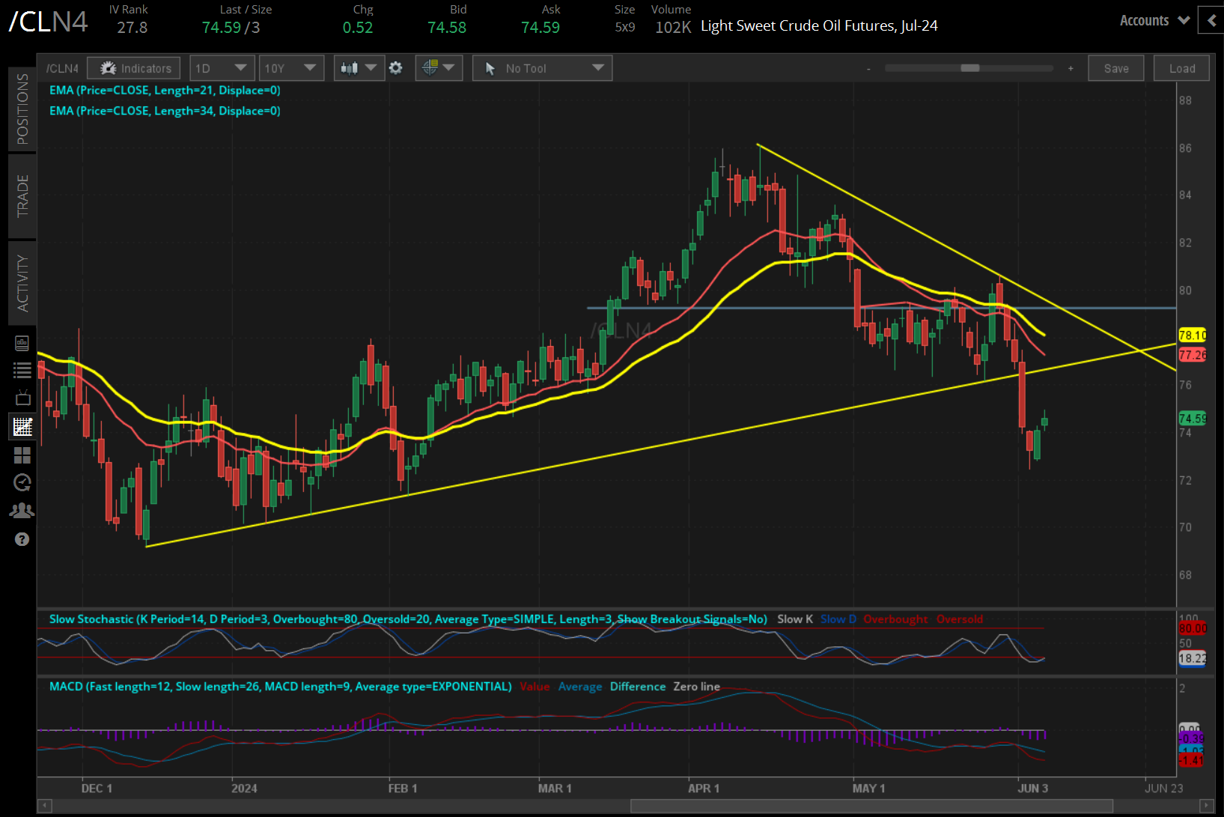The width and height of the screenshot is (1224, 817).
Task: Click the Slow D legend label
Action: (838, 619)
